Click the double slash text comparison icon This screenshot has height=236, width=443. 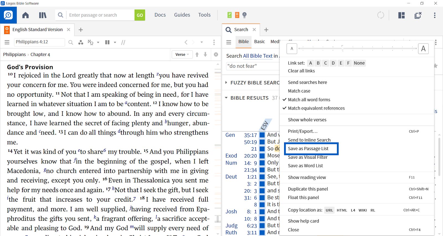click(123, 42)
